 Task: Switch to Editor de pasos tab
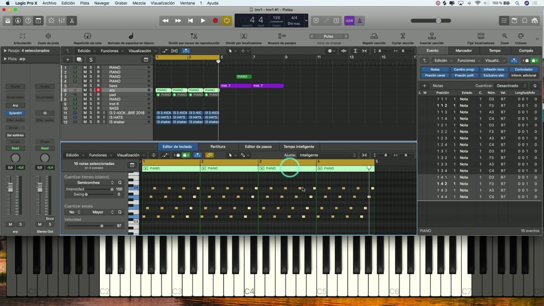(x=258, y=147)
